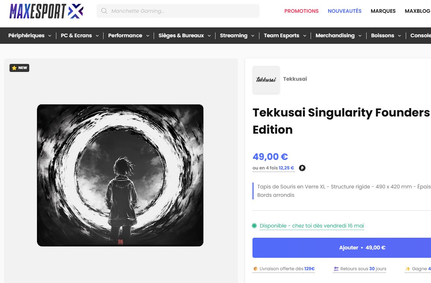Open the pay in 4 times 12,25 € link
The width and height of the screenshot is (431, 283).
click(273, 168)
